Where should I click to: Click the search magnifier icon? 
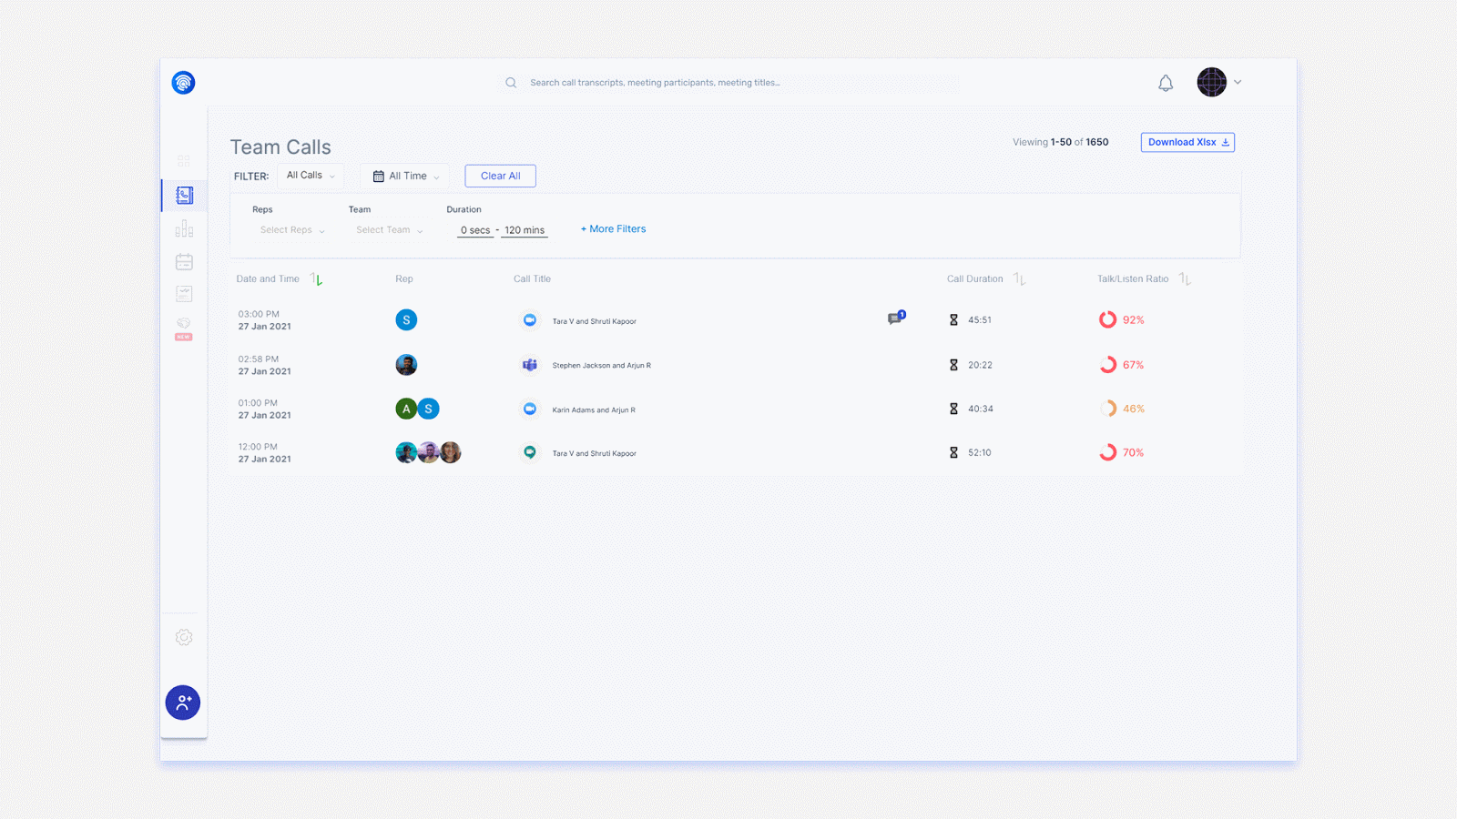(511, 83)
